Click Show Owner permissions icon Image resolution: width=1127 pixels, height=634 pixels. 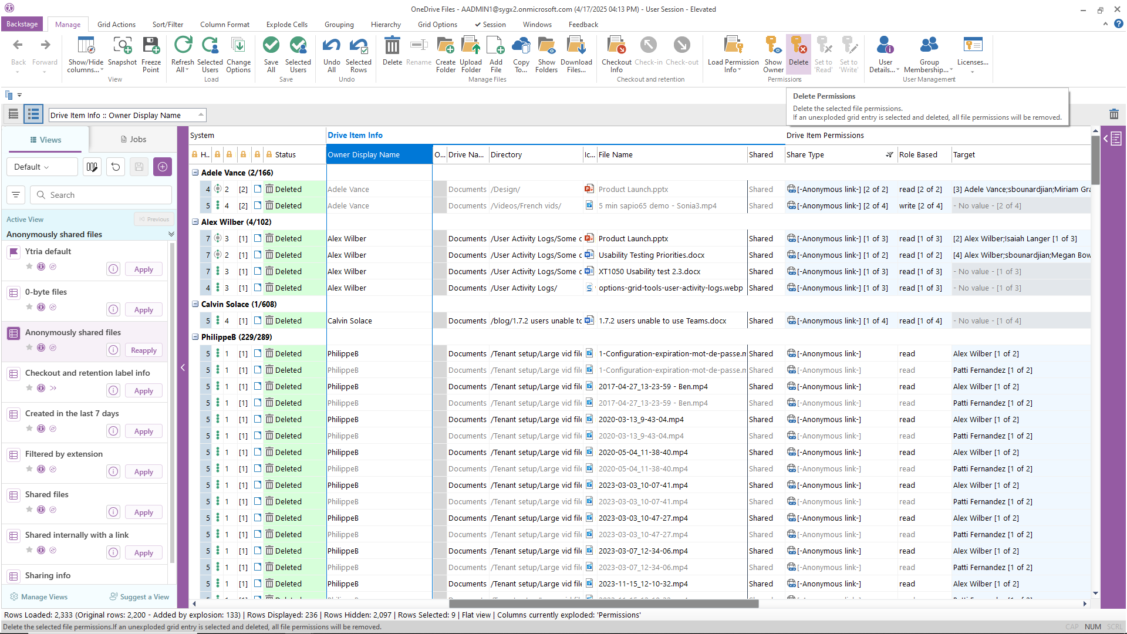(x=773, y=46)
